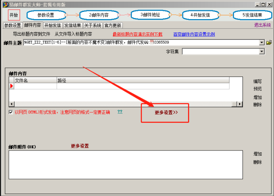274x196 pixels.
Task: Select the red arrow row indicator
Action: 12,86
